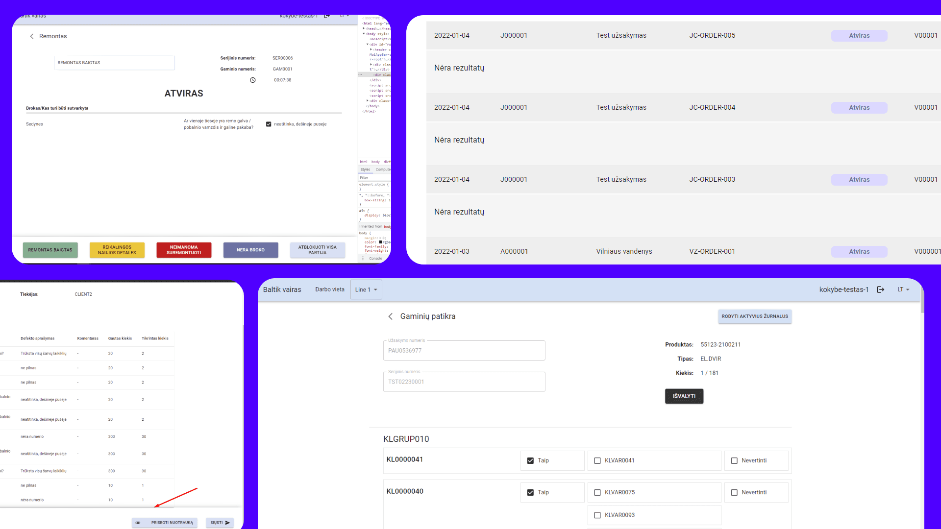Image resolution: width=941 pixels, height=529 pixels.
Task: Expand the head node in DevTools
Action: (364, 28)
